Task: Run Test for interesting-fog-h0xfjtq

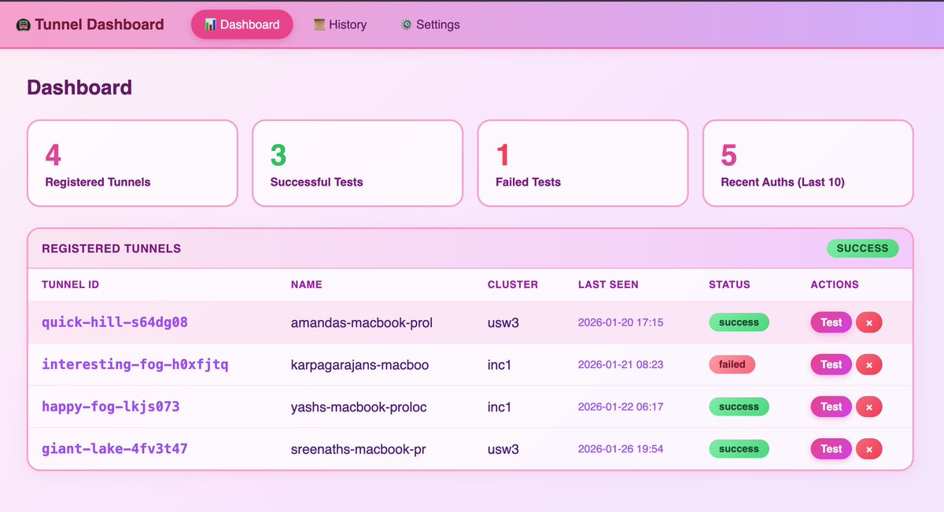Action: (832, 365)
